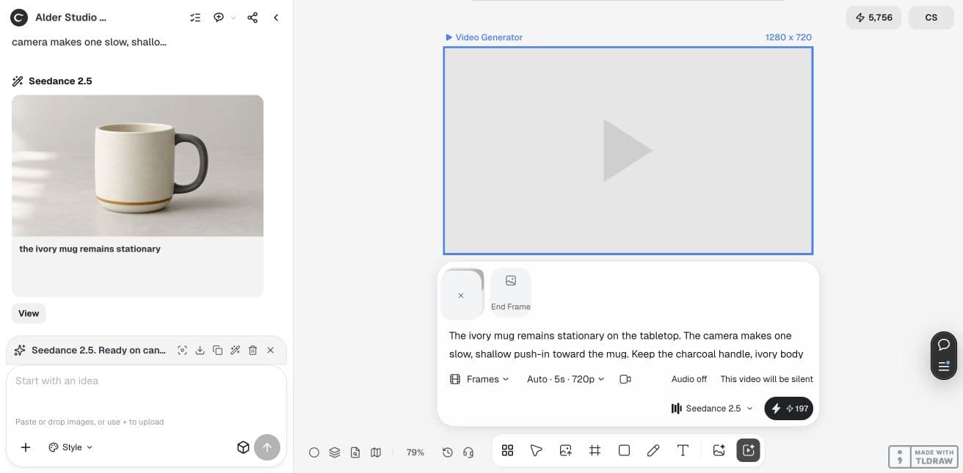
Task: Send the idea with up-arrow button
Action: 267,447
